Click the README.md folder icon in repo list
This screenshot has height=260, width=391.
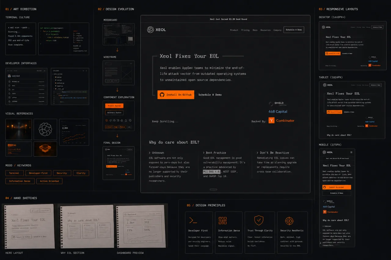9,82
